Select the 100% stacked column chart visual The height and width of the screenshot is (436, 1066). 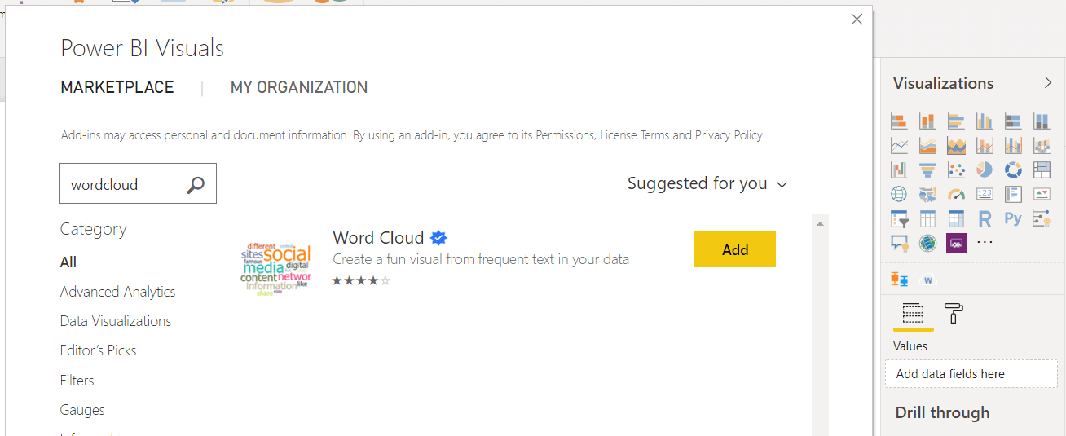[1042, 121]
